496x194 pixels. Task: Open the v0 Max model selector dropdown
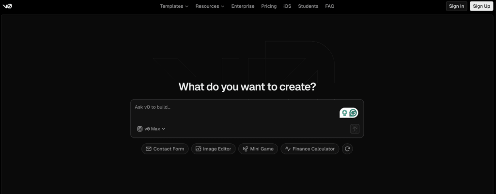point(151,129)
